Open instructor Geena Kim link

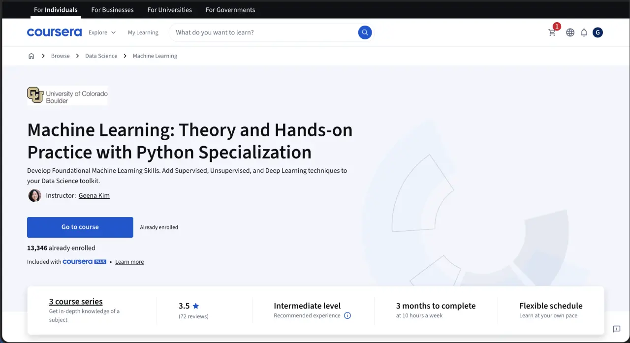point(94,195)
